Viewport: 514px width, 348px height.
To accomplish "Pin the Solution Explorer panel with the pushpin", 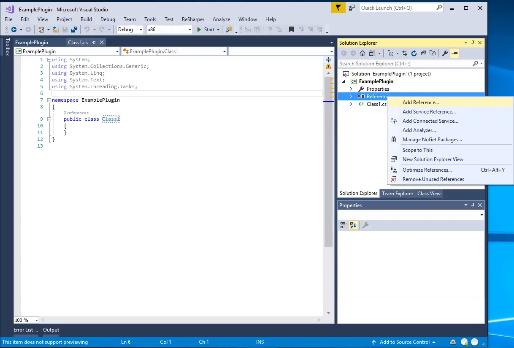I will [x=473, y=43].
